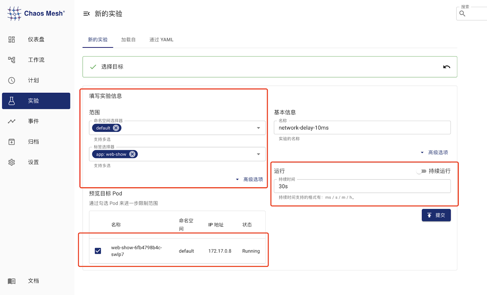Click the search magnifier icon
The image size is (487, 295).
click(462, 13)
